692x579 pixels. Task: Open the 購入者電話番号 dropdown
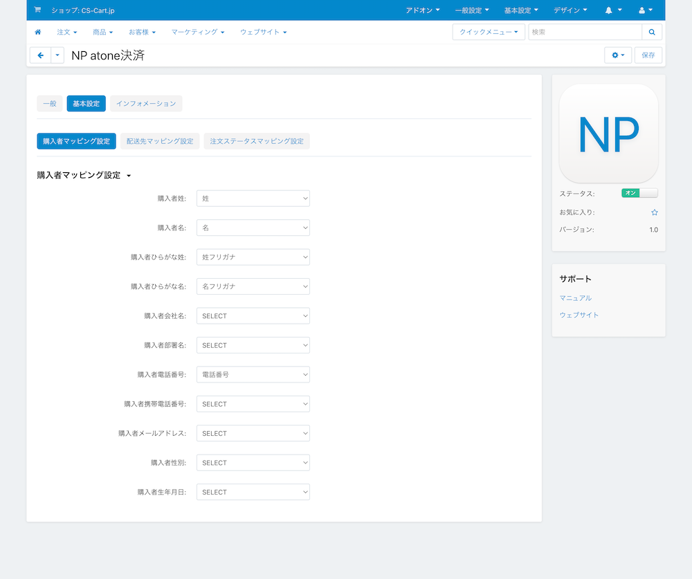pyautogui.click(x=253, y=375)
